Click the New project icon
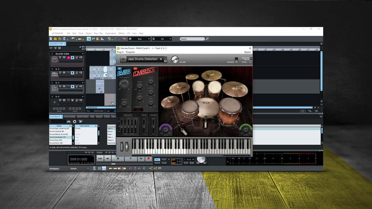Image resolution: width=372 pixels, height=209 pixels. (x=51, y=39)
